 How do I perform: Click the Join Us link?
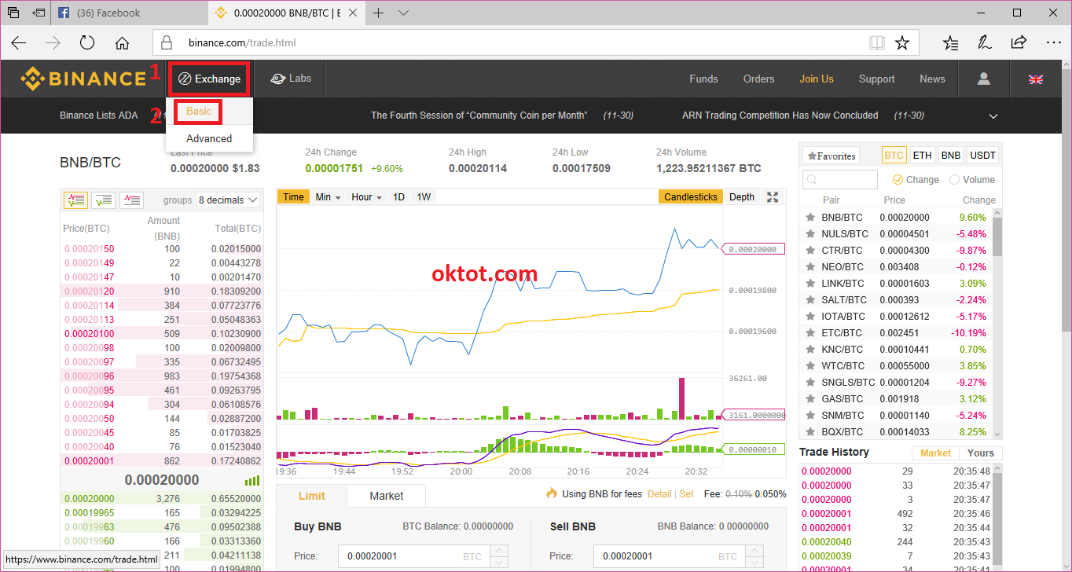point(817,79)
